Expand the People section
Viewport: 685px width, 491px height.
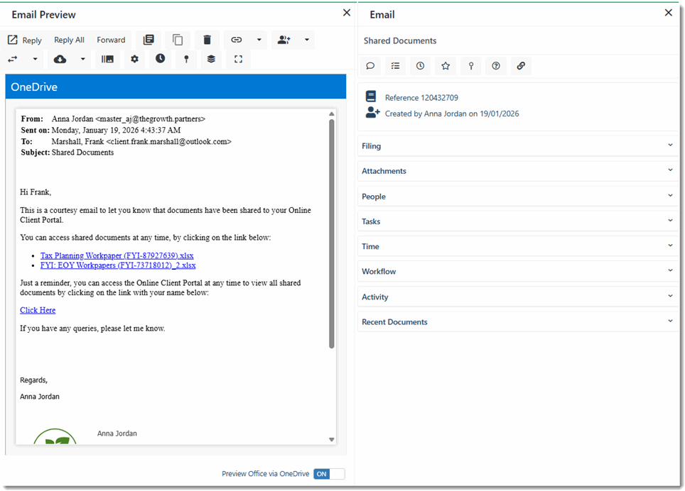click(x=518, y=197)
